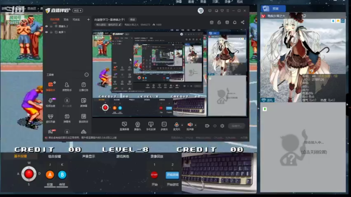351x197 pixels.
Task: Toggle lock of 摄像头 2 source
Action: (x=51, y=26)
